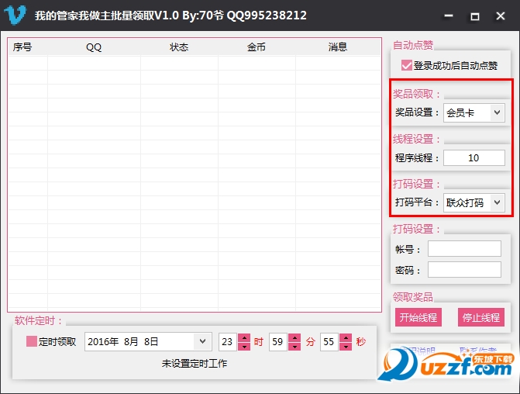Viewport: 520px width, 394px height.
Task: Click the minute field showing 59
Action: coord(278,341)
